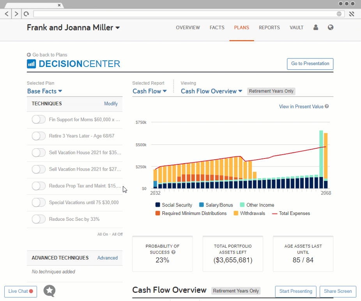Click the Required Minimum Distributions legend swatch
This screenshot has width=361, height=301.
(158, 213)
